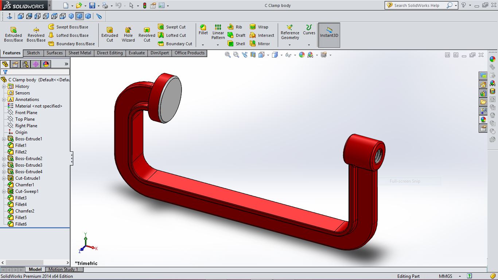Click the Intersect tool
The width and height of the screenshot is (498, 280).
click(x=262, y=35)
